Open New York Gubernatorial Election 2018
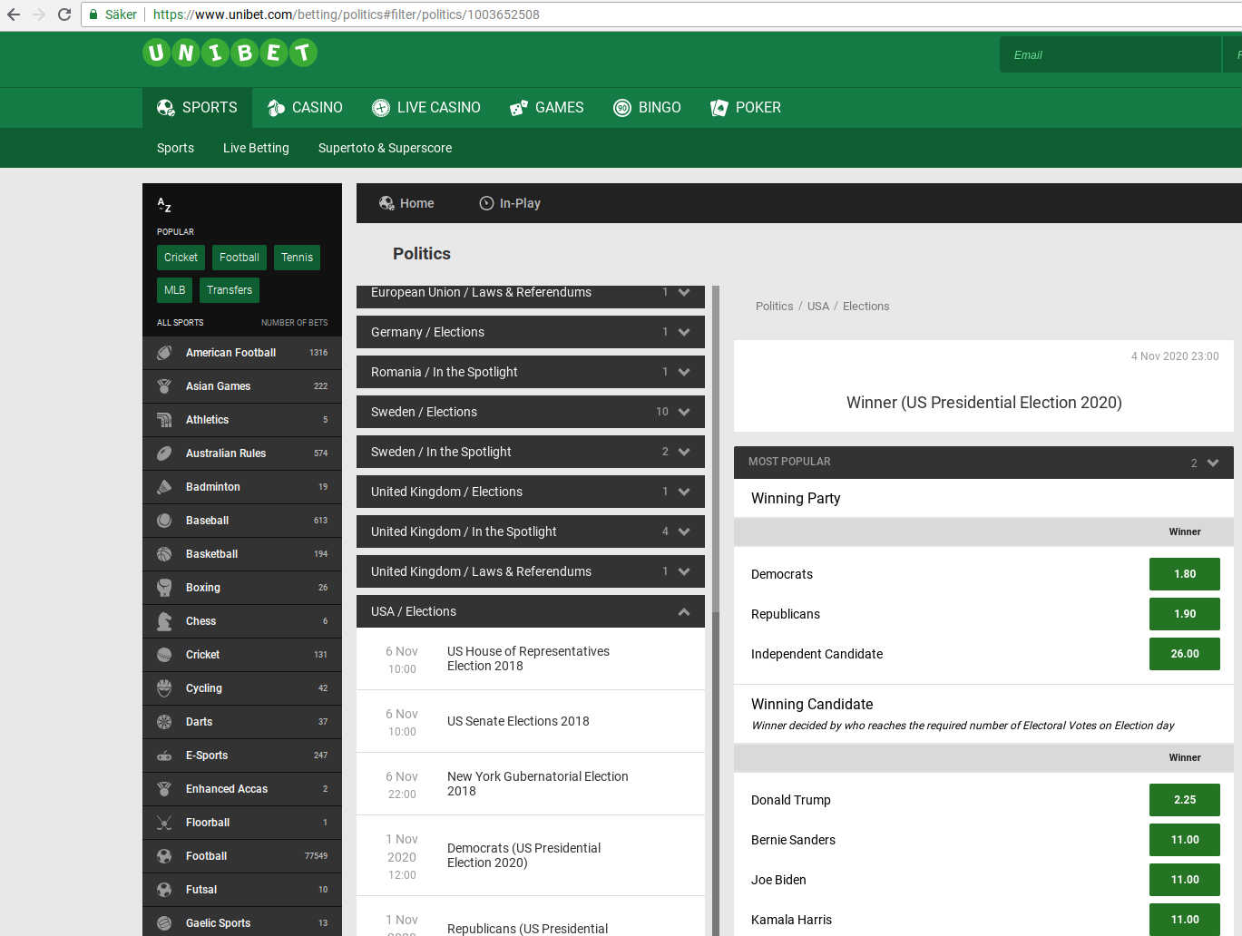 point(531,785)
